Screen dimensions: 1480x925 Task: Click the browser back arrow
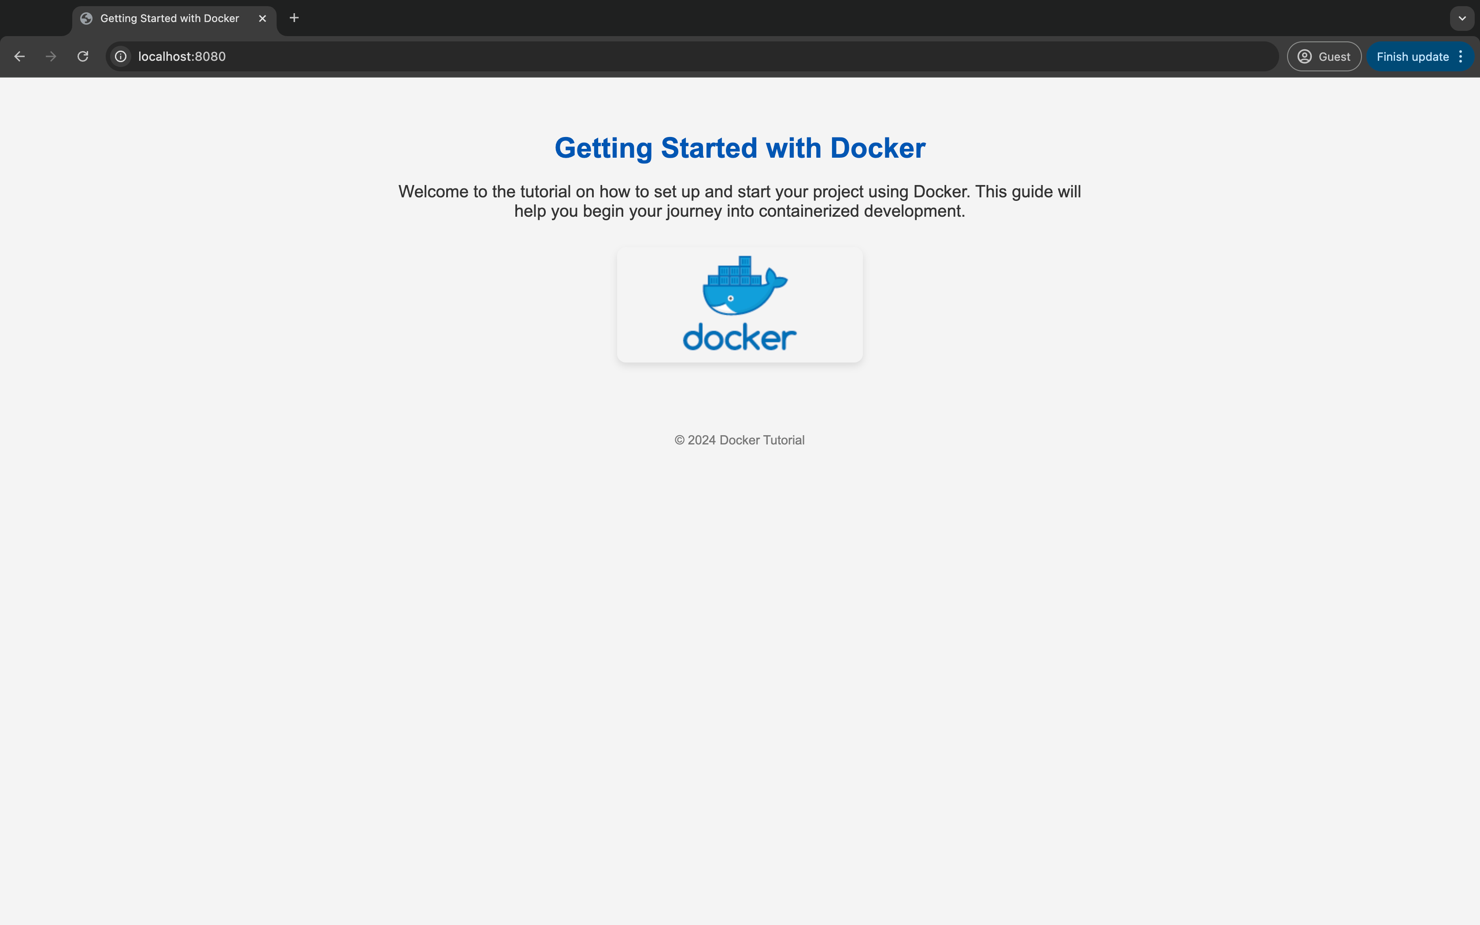[x=20, y=56]
